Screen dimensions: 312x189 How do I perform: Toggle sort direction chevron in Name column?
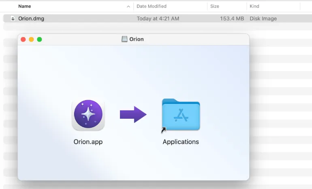pos(128,6)
